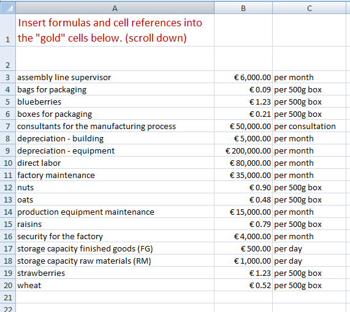Image resolution: width=350 pixels, height=312 pixels.
Task: Click 'per month' in the assembly line supervisor row
Action: point(309,77)
